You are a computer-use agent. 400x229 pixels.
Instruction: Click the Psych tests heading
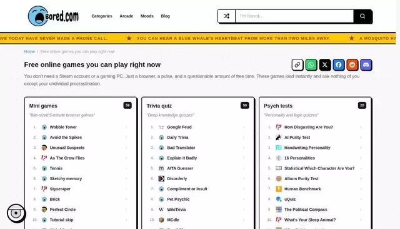[x=278, y=106]
